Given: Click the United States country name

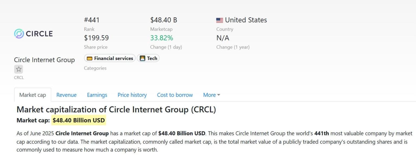Looking at the screenshot, I should point(246,20).
